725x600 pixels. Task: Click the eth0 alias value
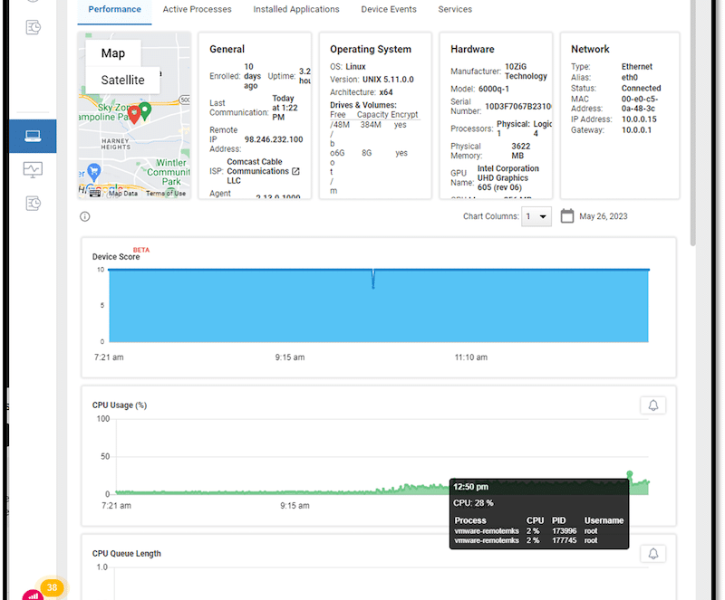[x=630, y=77]
